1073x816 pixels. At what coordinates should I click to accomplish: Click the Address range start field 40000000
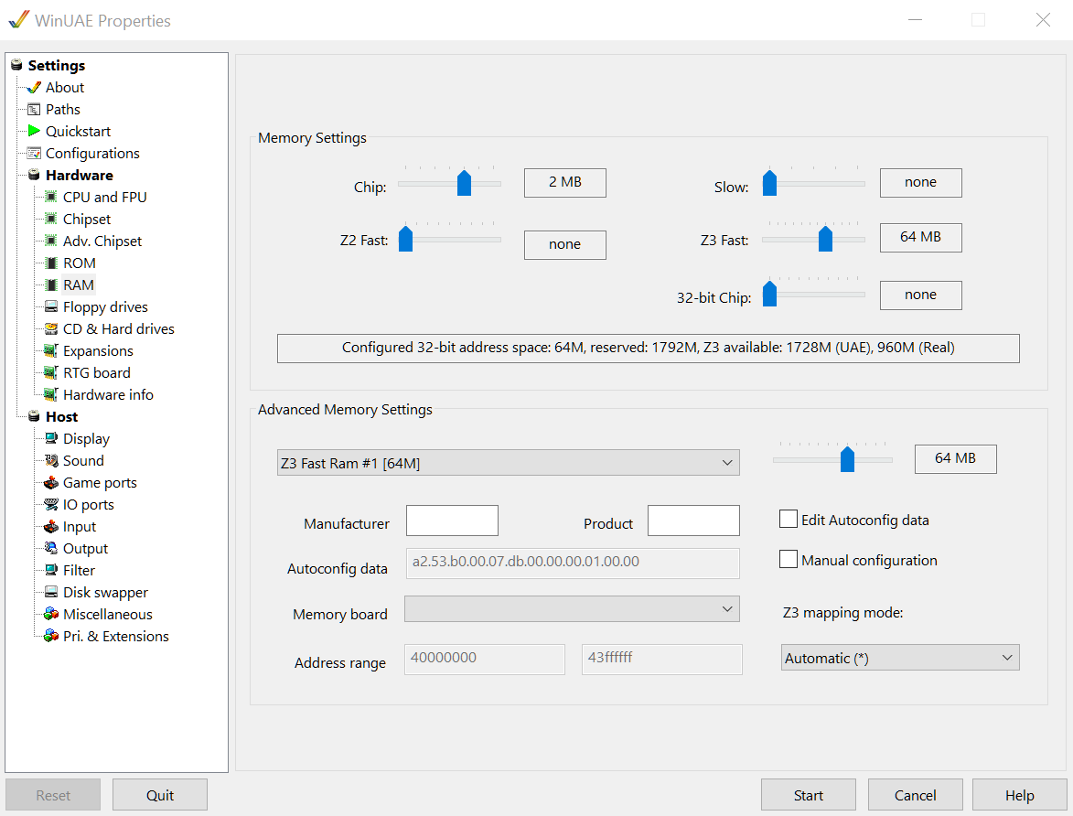click(485, 660)
